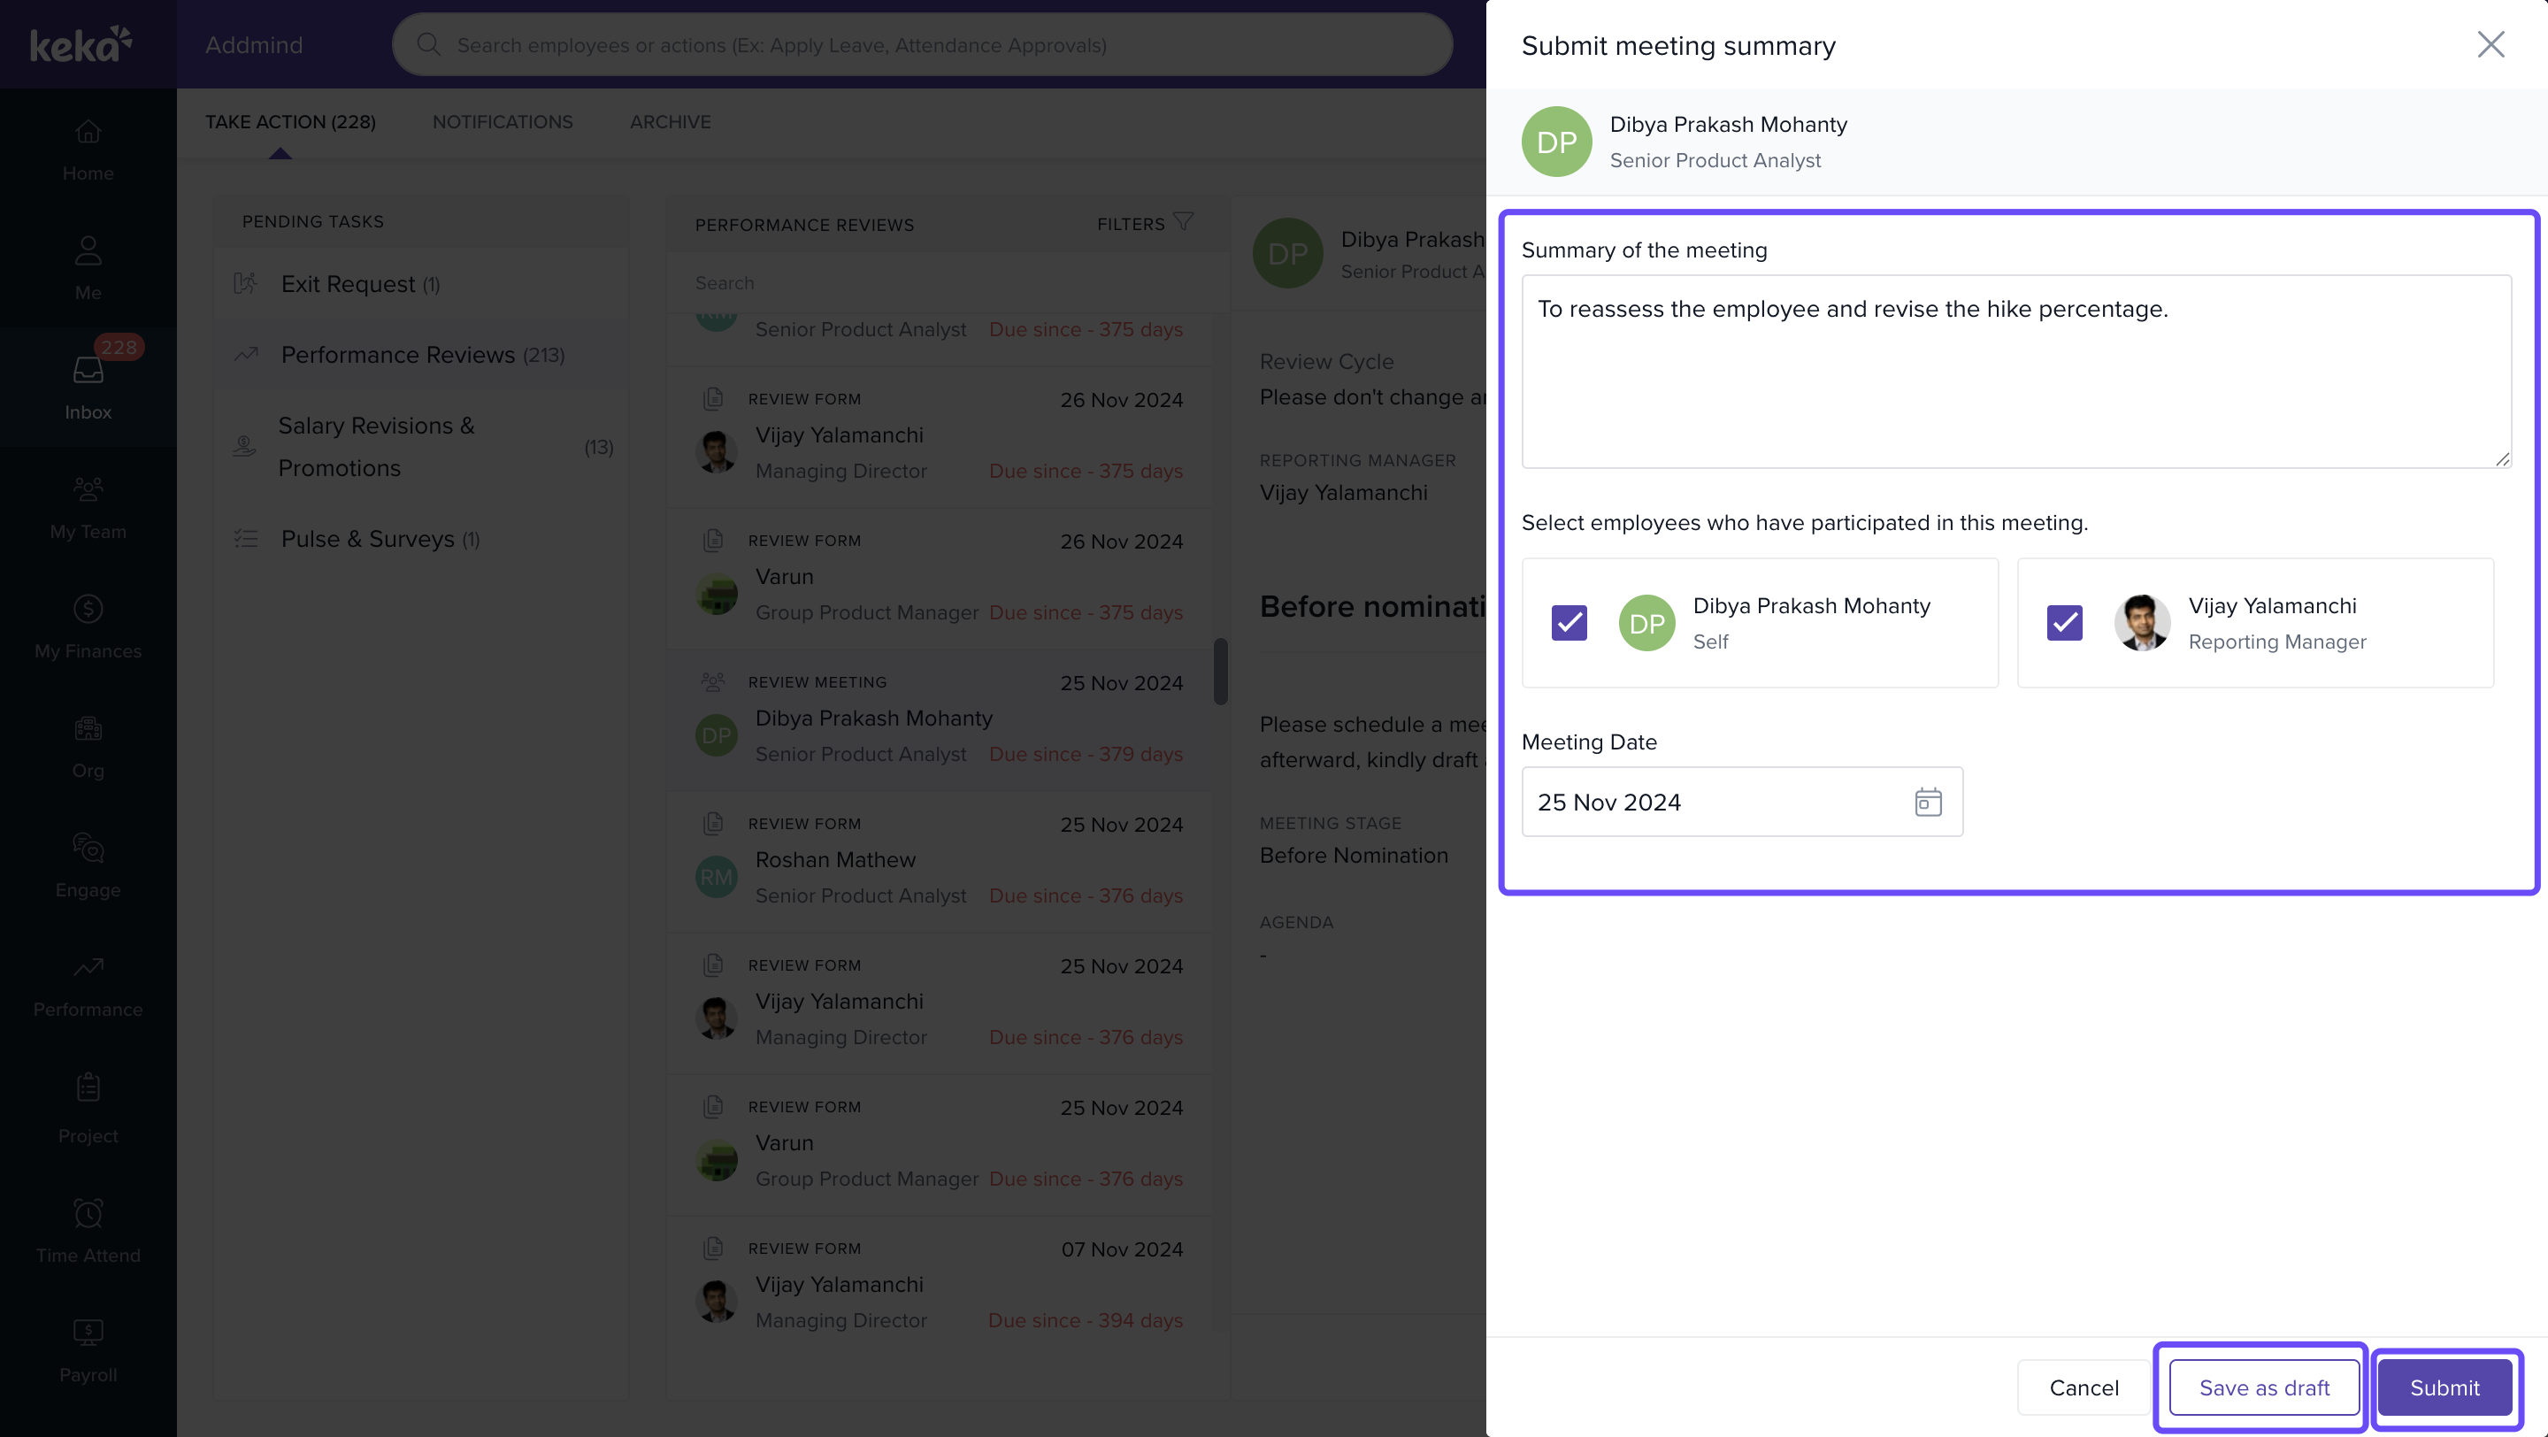The image size is (2548, 1437).
Task: Switch to the Archive tab
Action: click(670, 121)
